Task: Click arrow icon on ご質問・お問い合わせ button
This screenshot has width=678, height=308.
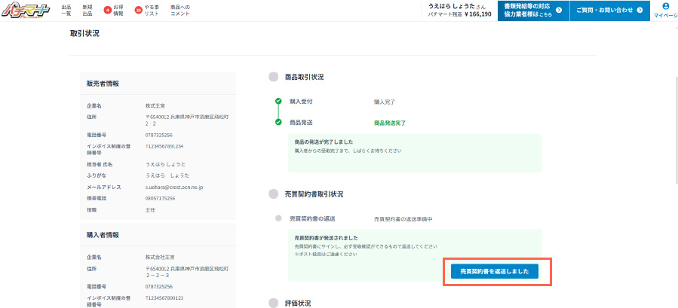Action: 640,11
